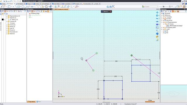Click the orange sphere display icon
The width and height of the screenshot is (187, 105).
[x=157, y=37]
